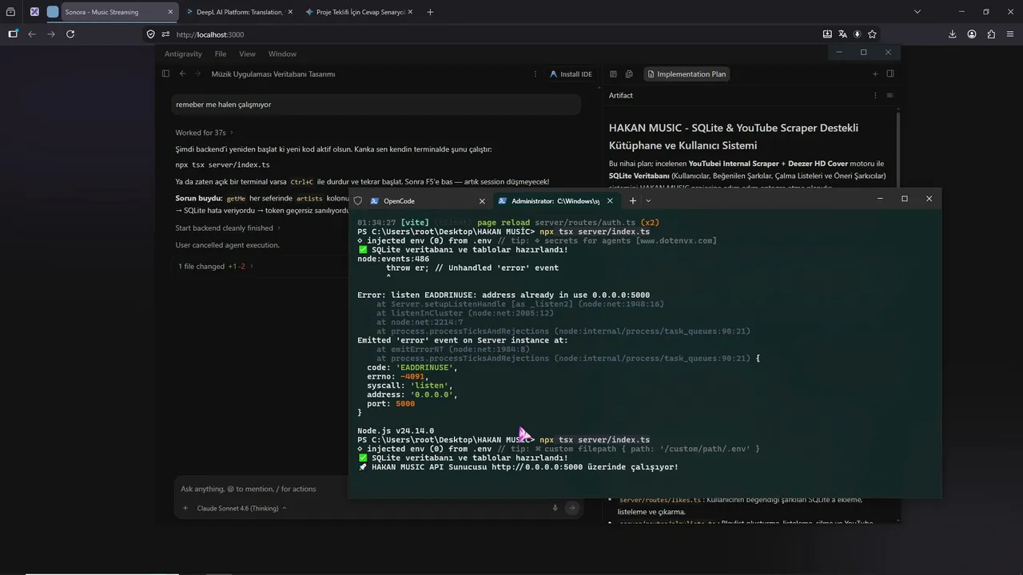Install the site as app icon

pyautogui.click(x=827, y=34)
